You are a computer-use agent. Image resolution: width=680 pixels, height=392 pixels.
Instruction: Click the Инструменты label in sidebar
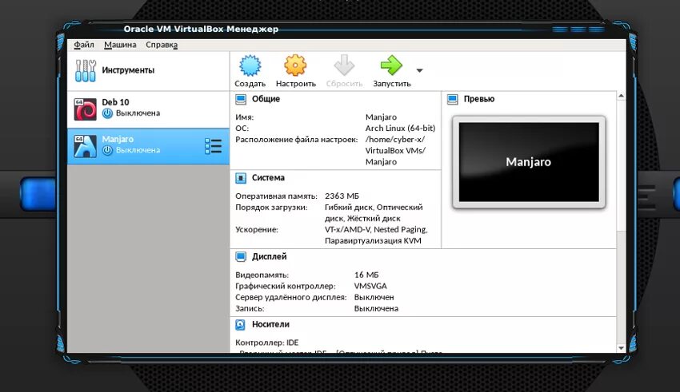pyautogui.click(x=128, y=70)
